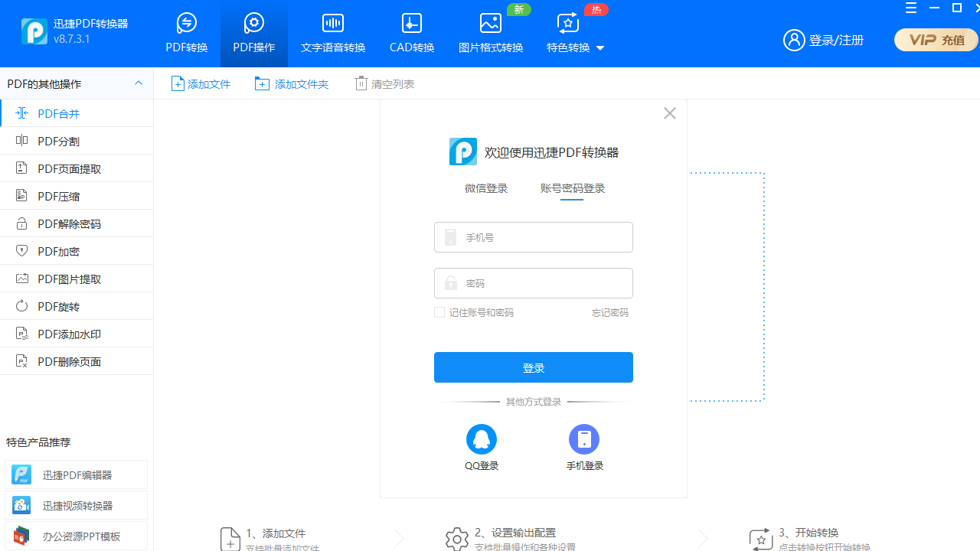The height and width of the screenshot is (551, 980).
Task: Click the 欢迎使用迅捷PDF转换器 dialog logo
Action: pos(463,152)
